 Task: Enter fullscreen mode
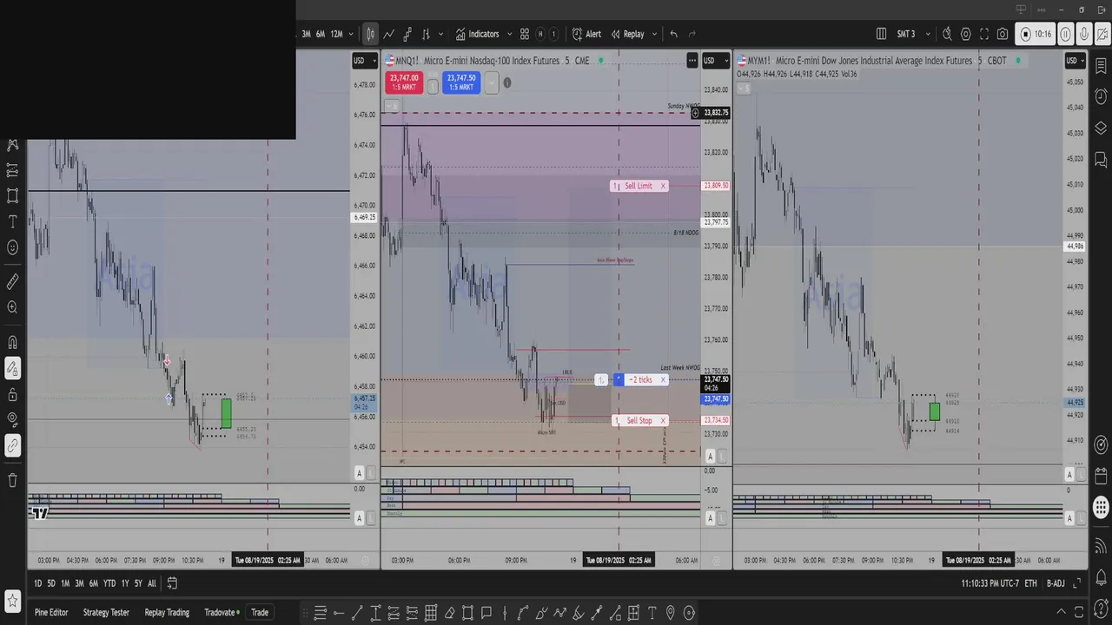click(984, 34)
